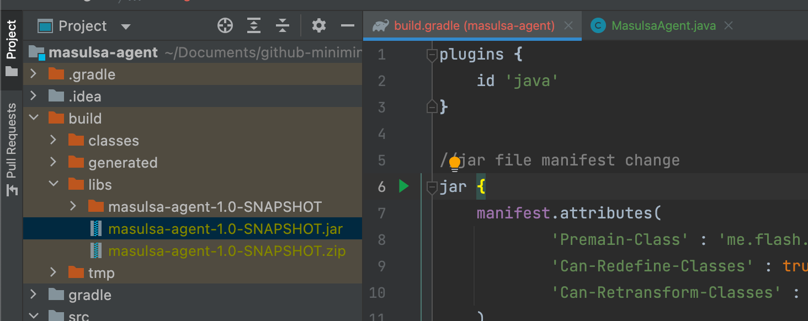Close the MasulsaAgent.java editor tab
The width and height of the screenshot is (808, 321).
[729, 25]
